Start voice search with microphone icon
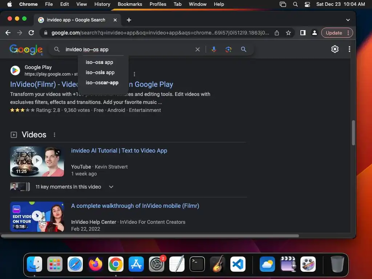Screen dimensions: 372x279 [x=214, y=49]
